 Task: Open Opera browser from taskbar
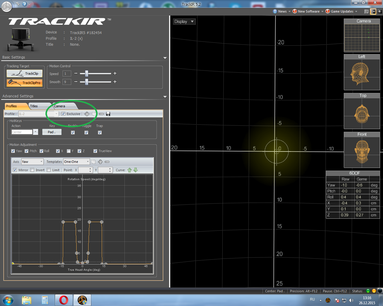coord(63,300)
